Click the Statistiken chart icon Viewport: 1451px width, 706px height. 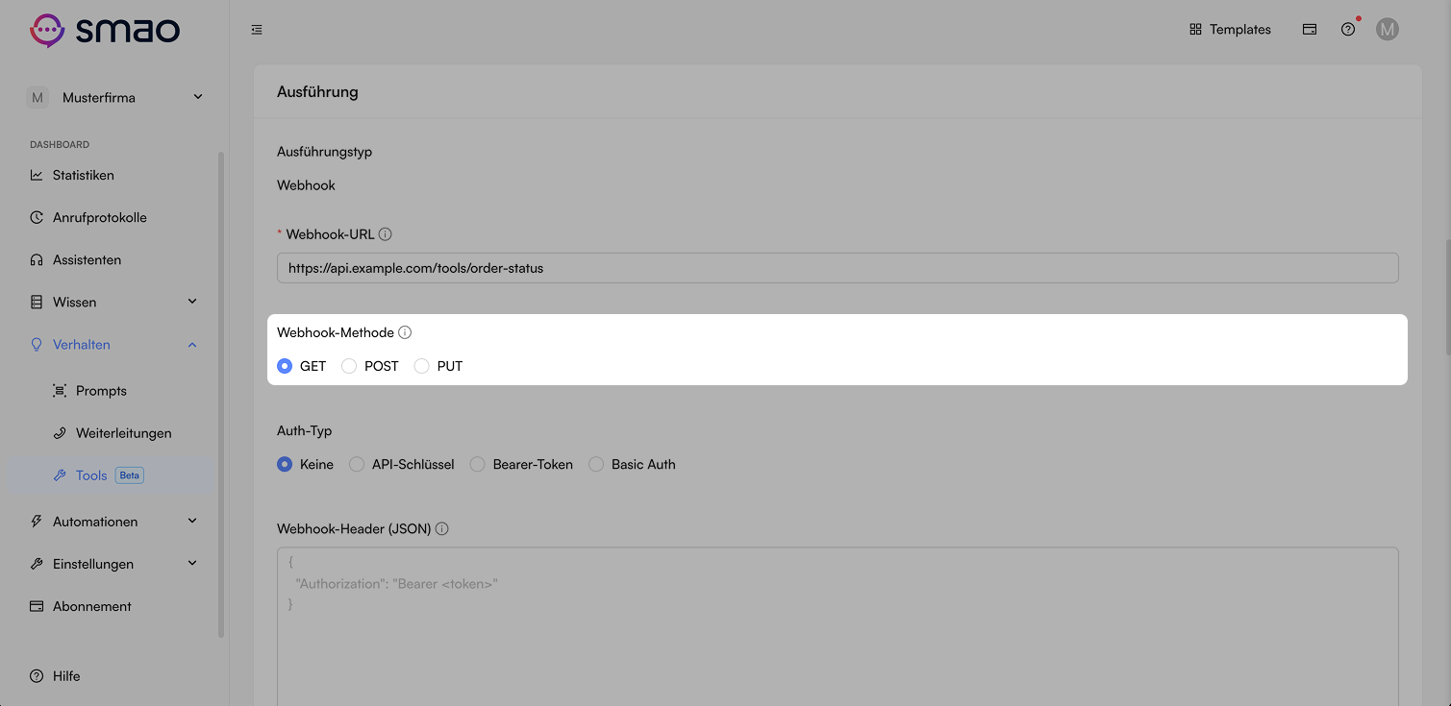coord(37,175)
